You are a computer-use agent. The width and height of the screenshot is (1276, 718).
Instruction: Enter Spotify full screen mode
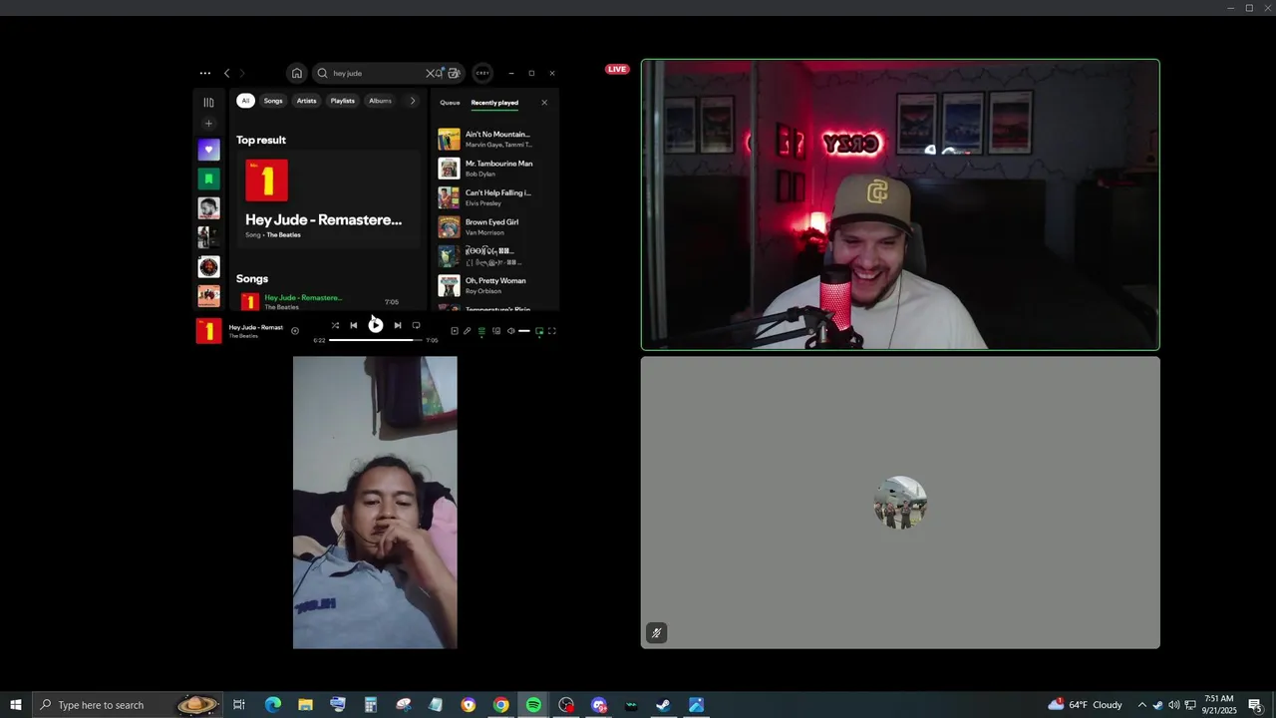pyautogui.click(x=552, y=331)
